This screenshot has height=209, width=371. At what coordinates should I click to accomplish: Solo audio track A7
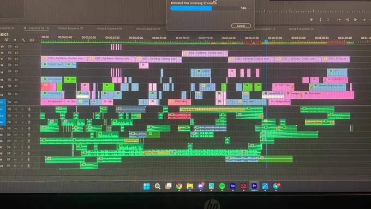point(22,147)
